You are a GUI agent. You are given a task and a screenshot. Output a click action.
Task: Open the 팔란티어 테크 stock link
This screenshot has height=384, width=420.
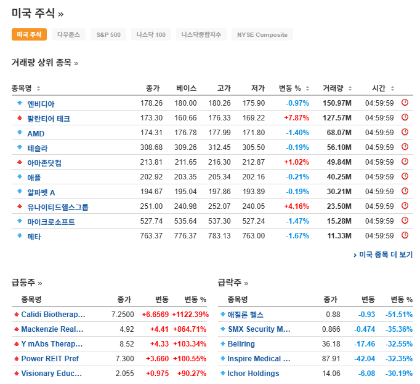pos(49,119)
